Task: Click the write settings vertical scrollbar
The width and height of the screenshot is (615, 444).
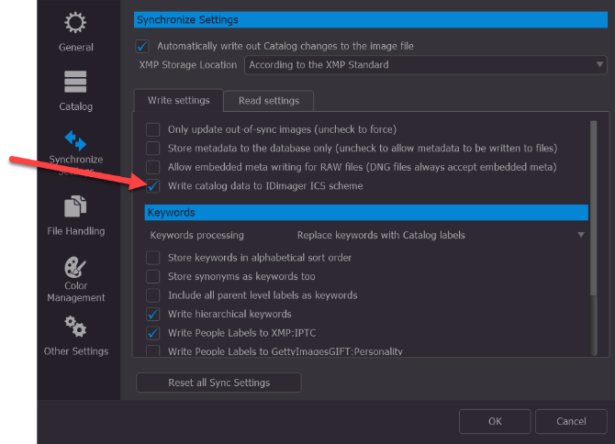Action: click(593, 207)
